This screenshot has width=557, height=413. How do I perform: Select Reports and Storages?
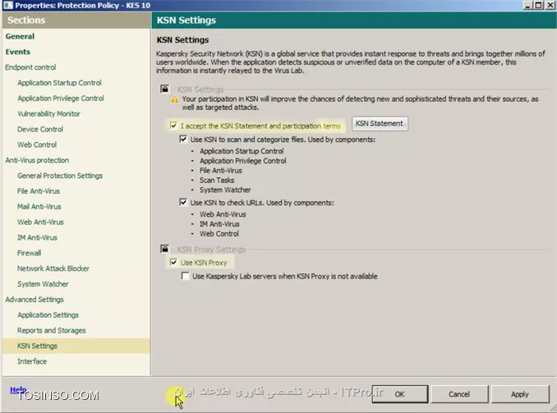click(x=52, y=331)
